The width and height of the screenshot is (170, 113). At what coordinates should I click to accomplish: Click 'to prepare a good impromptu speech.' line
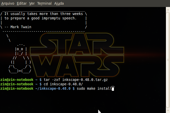pos(41,18)
